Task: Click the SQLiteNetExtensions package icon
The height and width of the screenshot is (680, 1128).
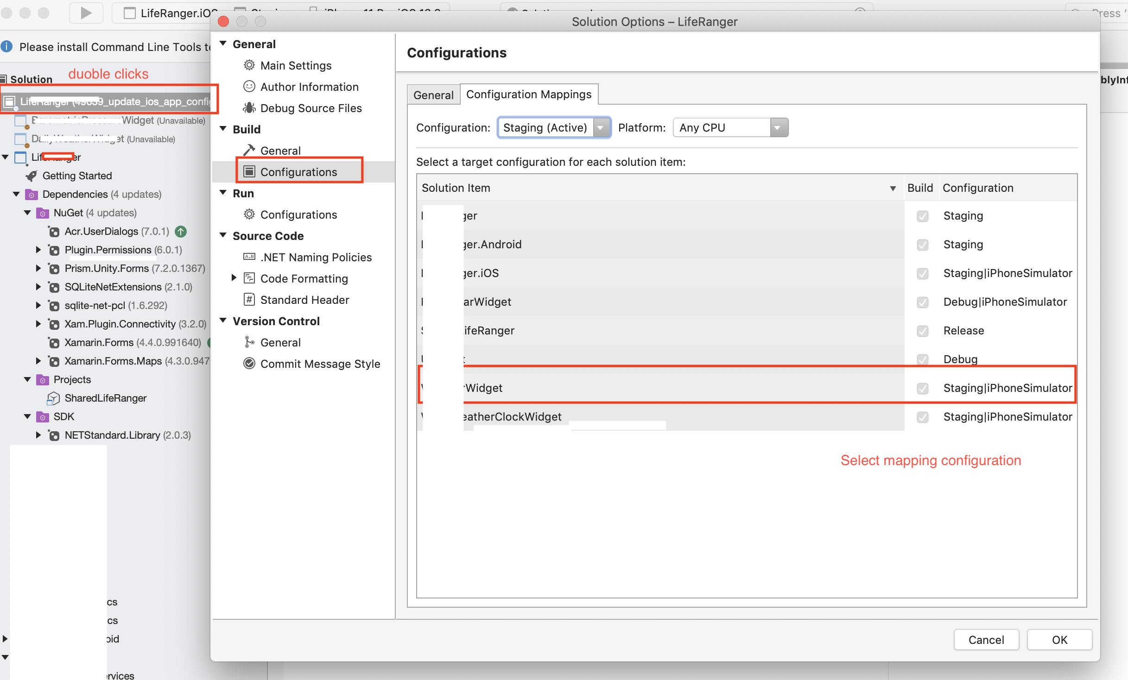Action: [54, 287]
